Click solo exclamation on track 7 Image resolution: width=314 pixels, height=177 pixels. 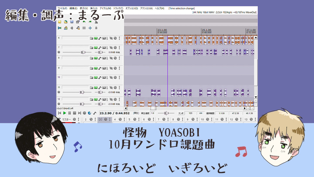coord(119,48)
